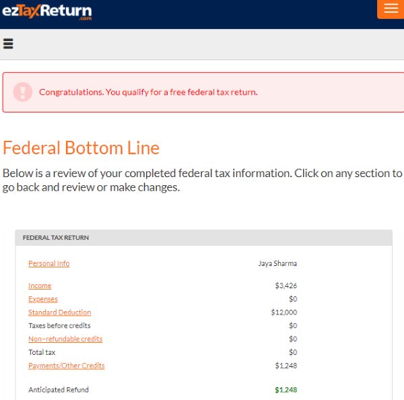
Task: Click the Congratulations free federal return message
Action: 148,92
